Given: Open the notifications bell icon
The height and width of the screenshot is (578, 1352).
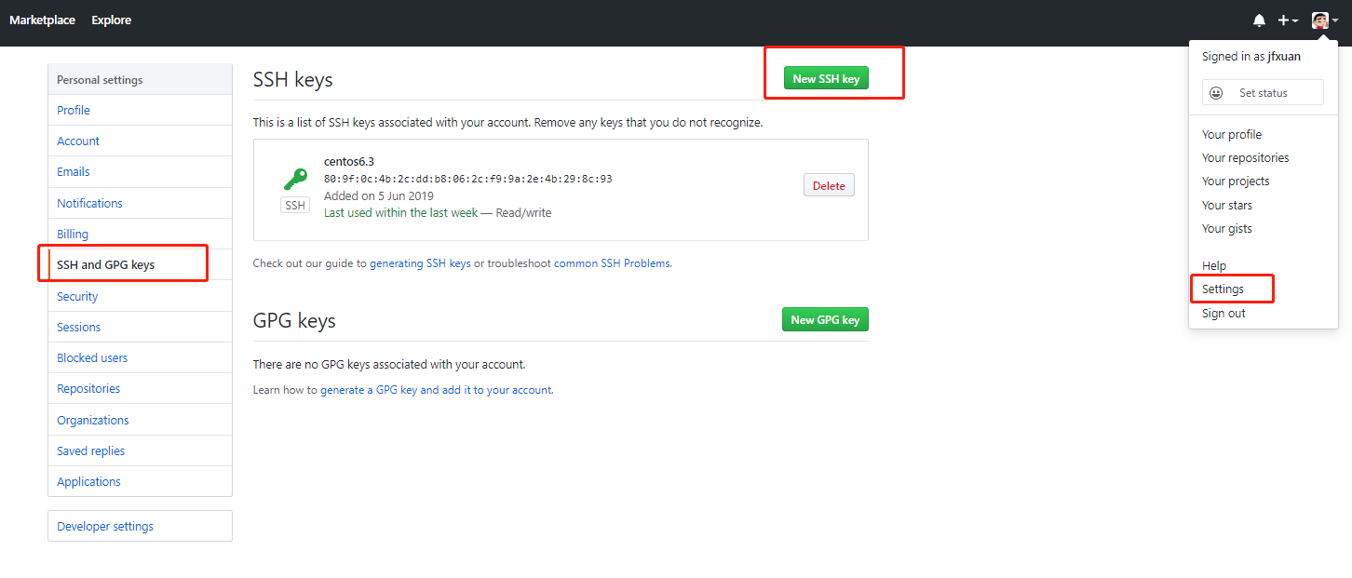Looking at the screenshot, I should click(1259, 20).
